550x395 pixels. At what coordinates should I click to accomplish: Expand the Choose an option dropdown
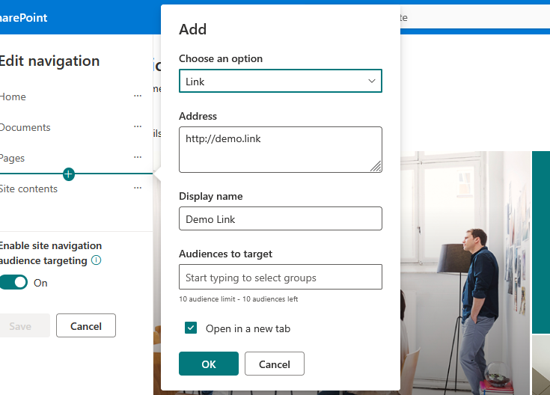(281, 81)
